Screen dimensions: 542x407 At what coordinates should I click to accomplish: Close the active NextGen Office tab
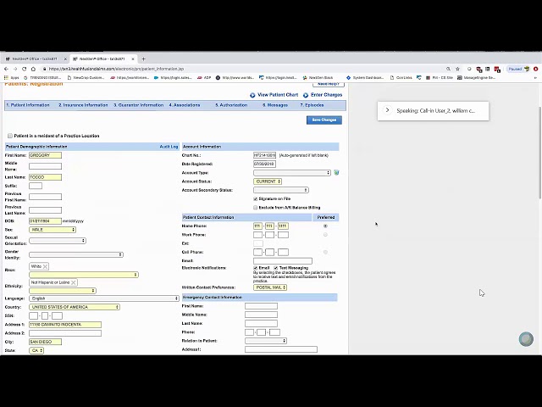coord(133,59)
